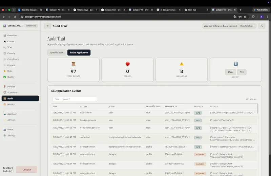Go to the Scan section
Viewport: 271px width, 176px height.
(x=10, y=47)
